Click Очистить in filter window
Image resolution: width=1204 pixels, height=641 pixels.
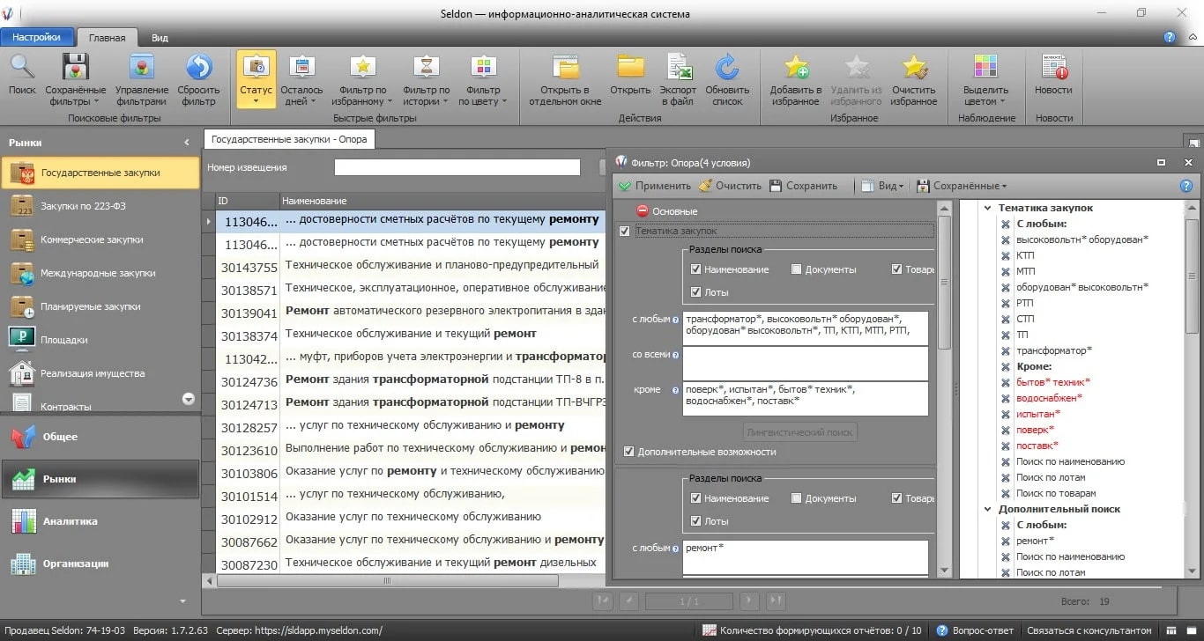(730, 186)
